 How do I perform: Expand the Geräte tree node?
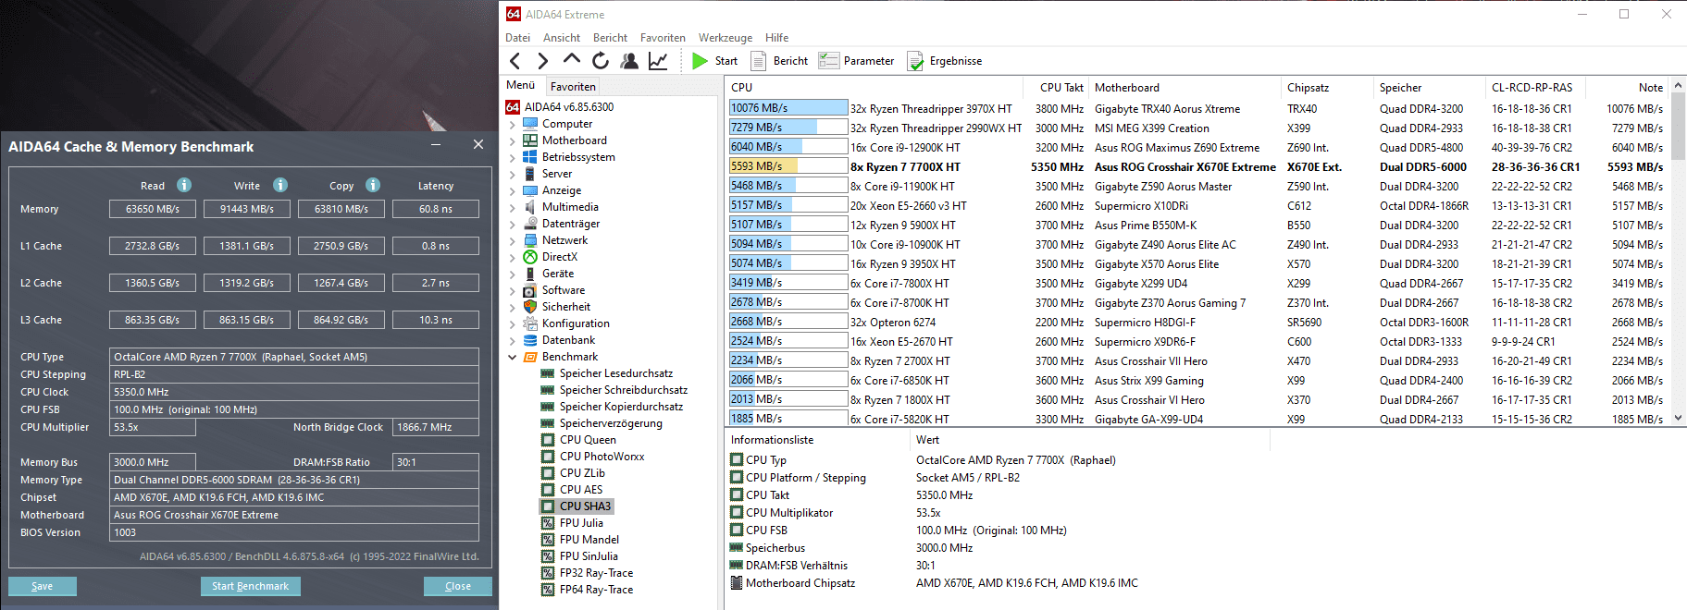pyautogui.click(x=513, y=274)
